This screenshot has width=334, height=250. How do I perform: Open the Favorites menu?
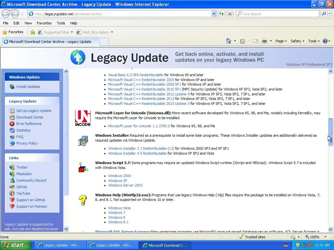pos(44,23)
